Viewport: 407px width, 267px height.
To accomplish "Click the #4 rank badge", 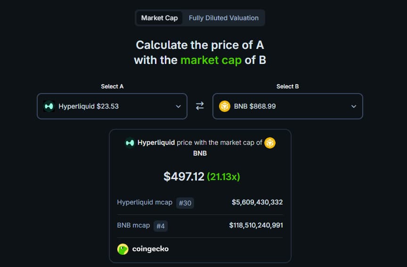I will click(161, 226).
